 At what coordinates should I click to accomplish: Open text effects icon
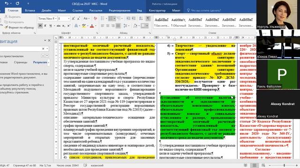[76, 26]
